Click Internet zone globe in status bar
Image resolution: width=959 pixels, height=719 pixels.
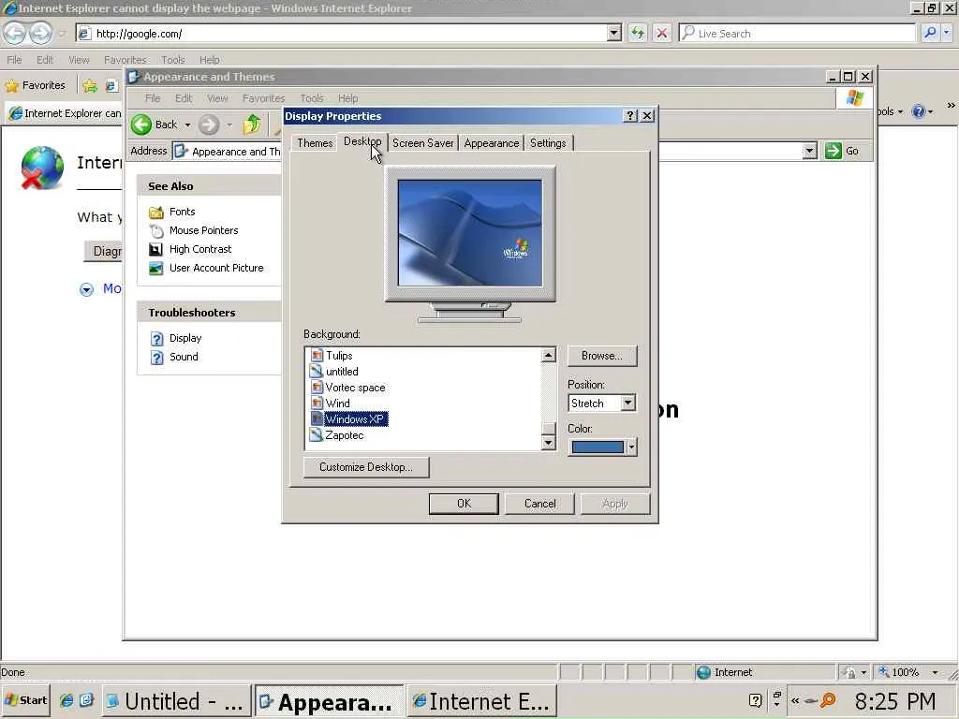point(704,672)
